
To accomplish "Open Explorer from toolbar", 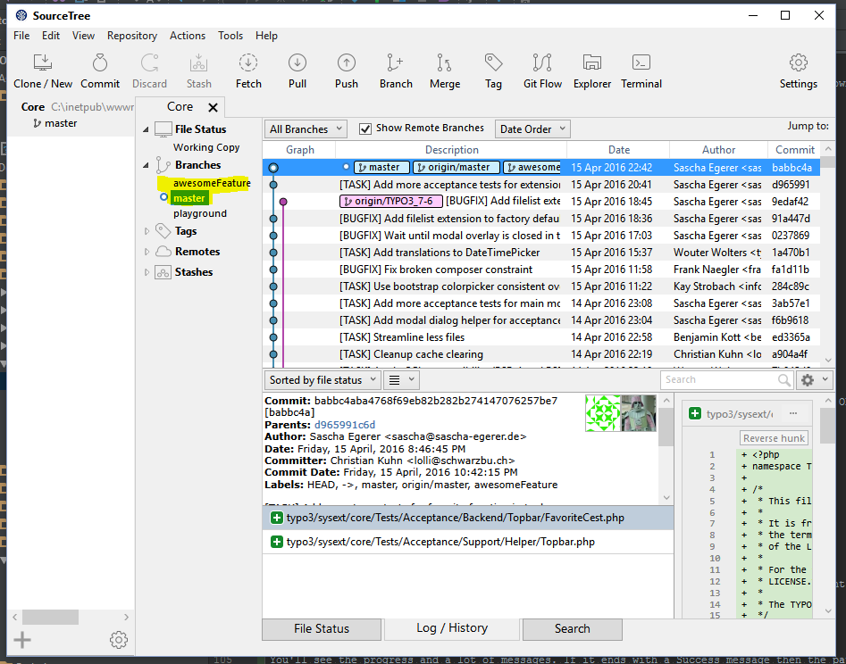I will point(592,71).
